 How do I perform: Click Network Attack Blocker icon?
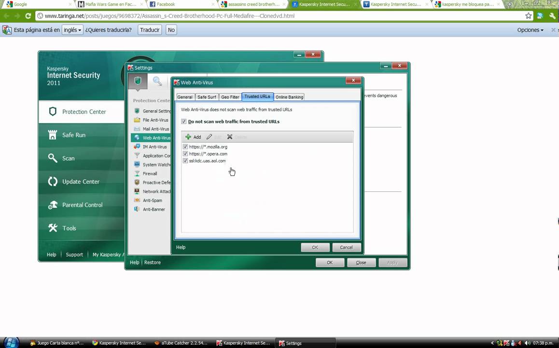click(x=137, y=191)
